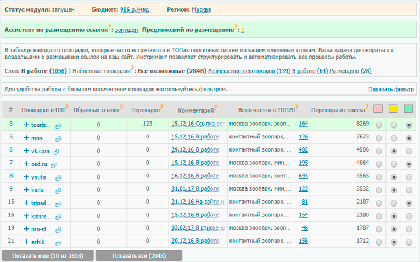The image size is (420, 262).
Task: Click Показать фильтр link
Action: (x=391, y=89)
